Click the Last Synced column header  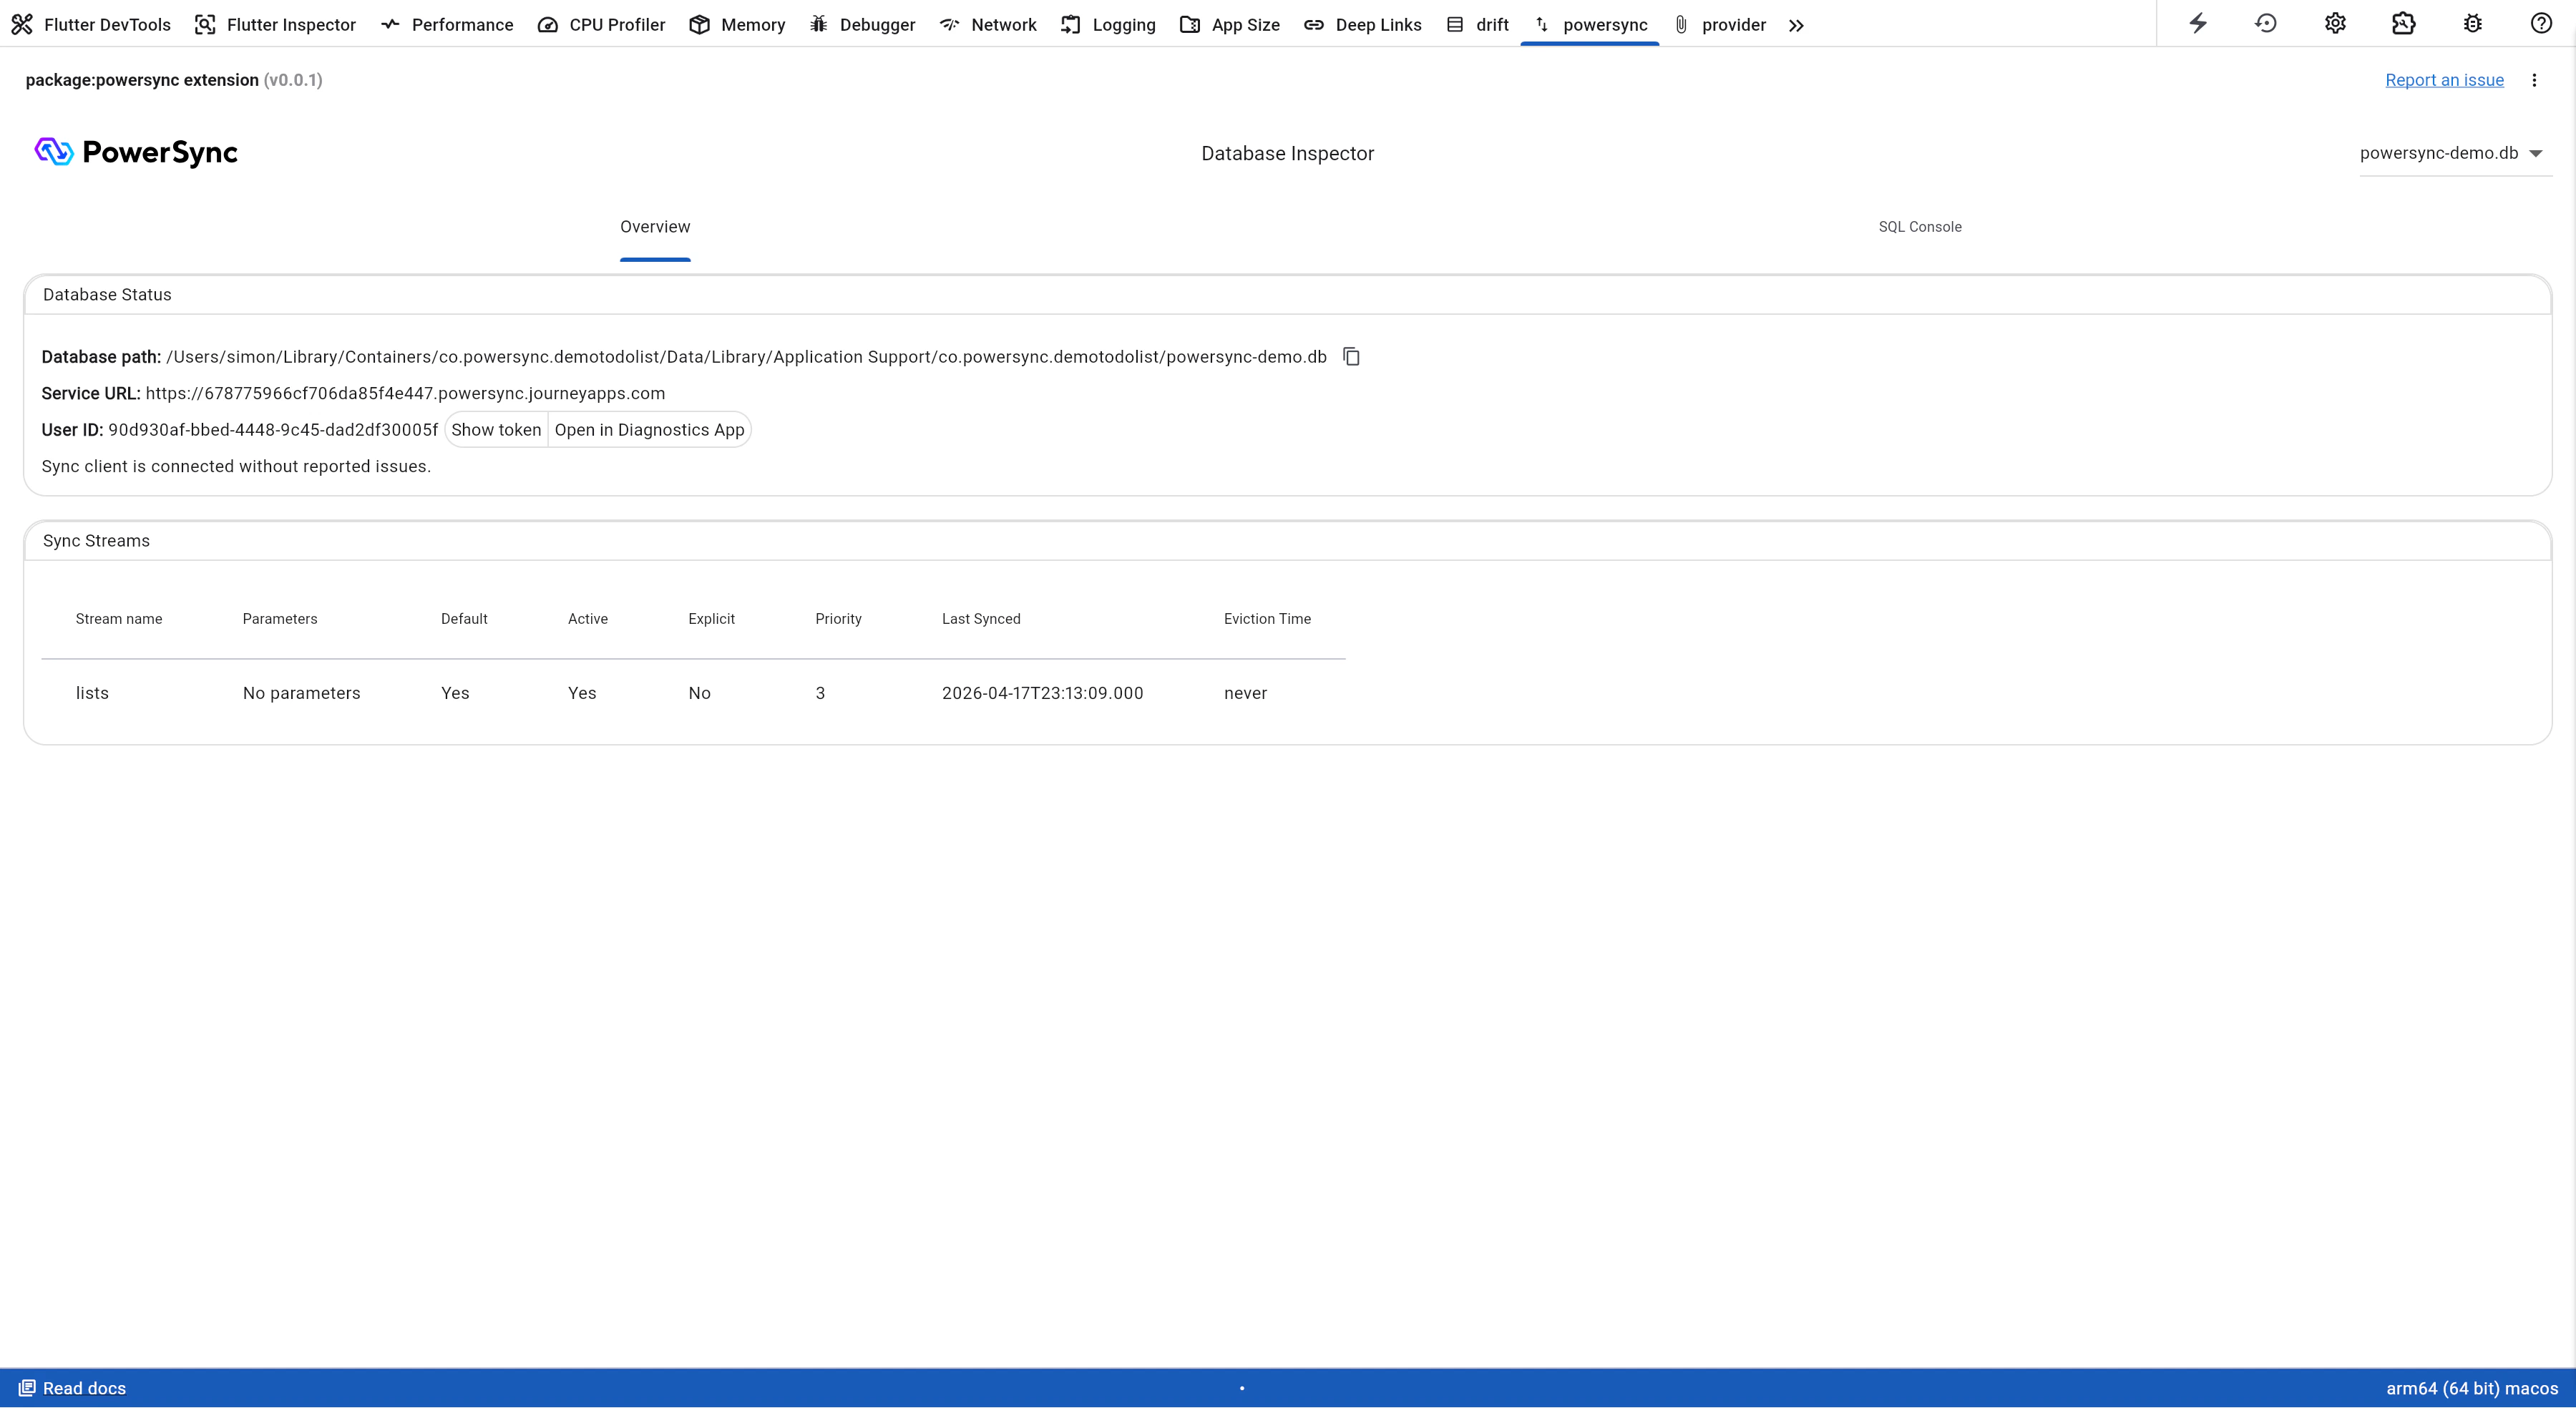pyautogui.click(x=981, y=619)
